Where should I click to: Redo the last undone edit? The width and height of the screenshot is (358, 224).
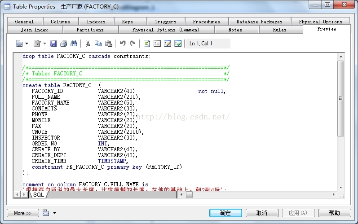click(133, 44)
